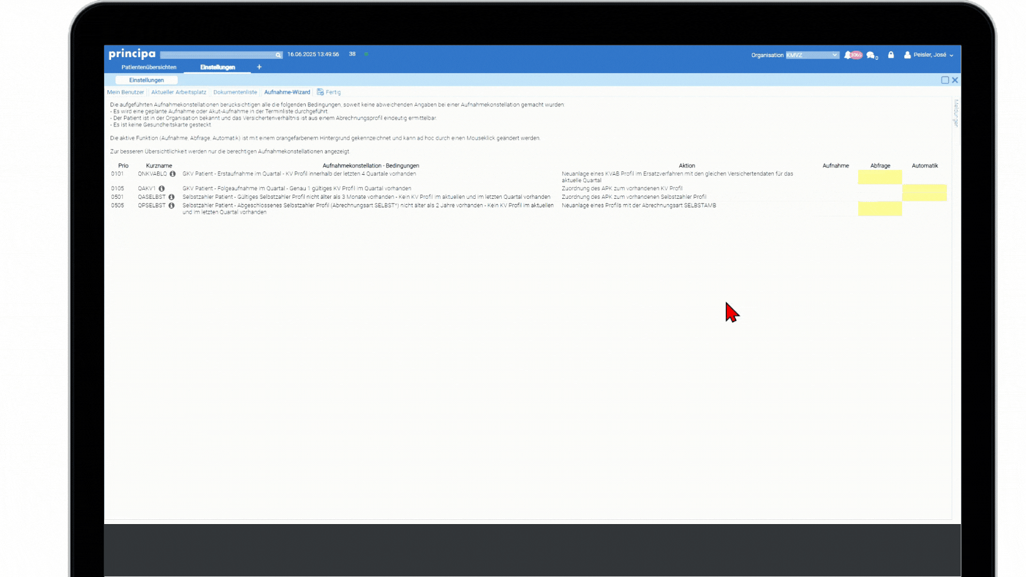The width and height of the screenshot is (1026, 577).
Task: Select the Einstellungen sub-tab pill
Action: [x=146, y=80]
